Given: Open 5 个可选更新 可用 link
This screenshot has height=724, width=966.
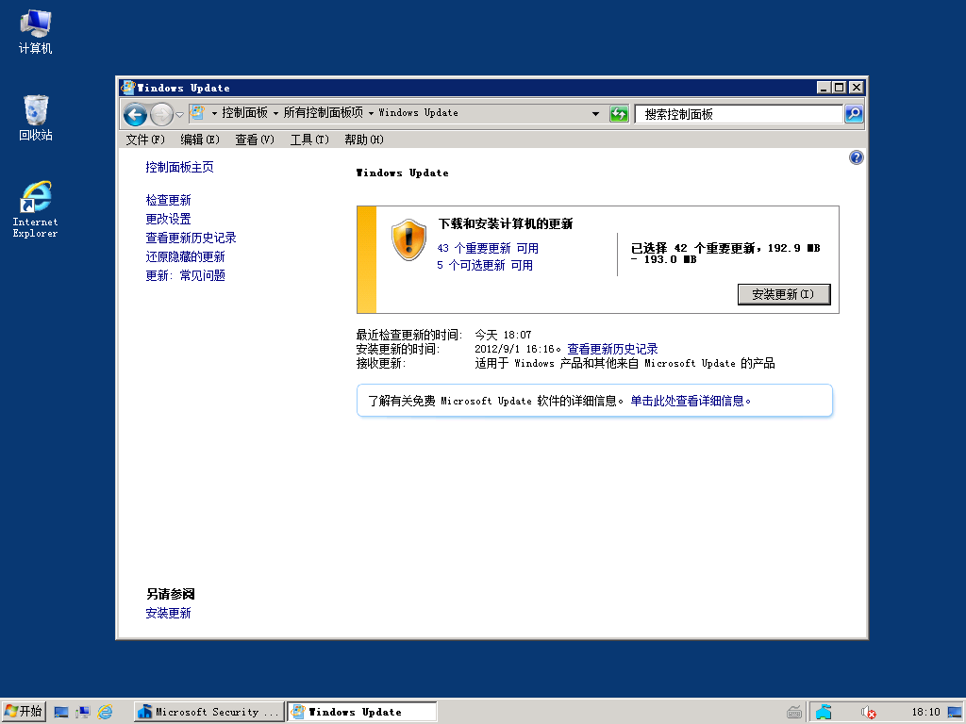Looking at the screenshot, I should pyautogui.click(x=485, y=265).
